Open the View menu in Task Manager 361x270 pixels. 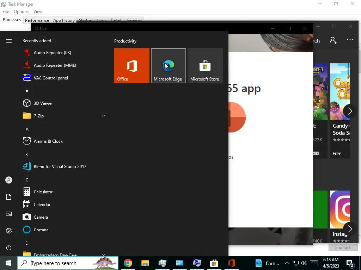click(x=38, y=12)
